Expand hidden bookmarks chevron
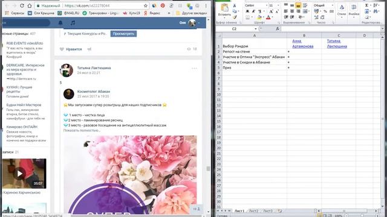The width and height of the screenshot is (387, 217). pyautogui.click(x=169, y=13)
